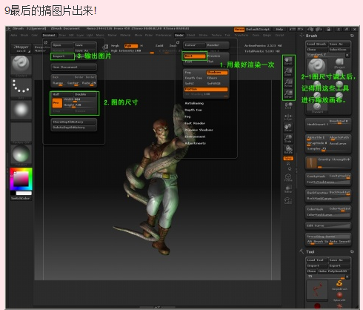Image resolution: width=363 pixels, height=310 pixels.
Task: Expand the Depth Cue render section
Action: click(193, 110)
